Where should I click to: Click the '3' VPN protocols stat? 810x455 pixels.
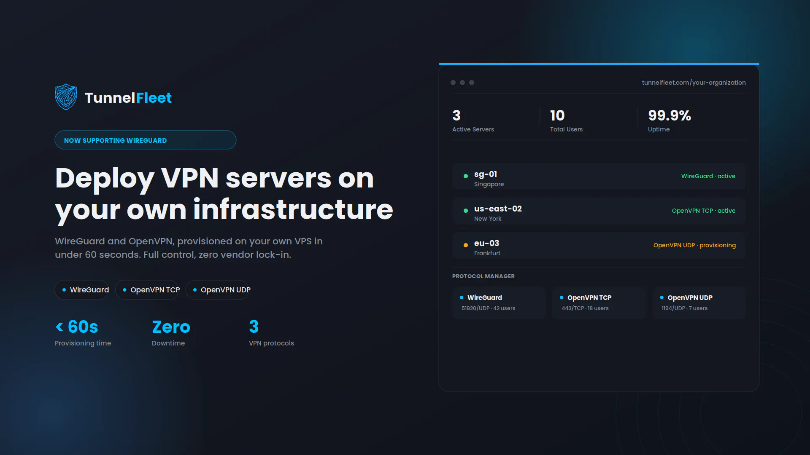point(254,327)
